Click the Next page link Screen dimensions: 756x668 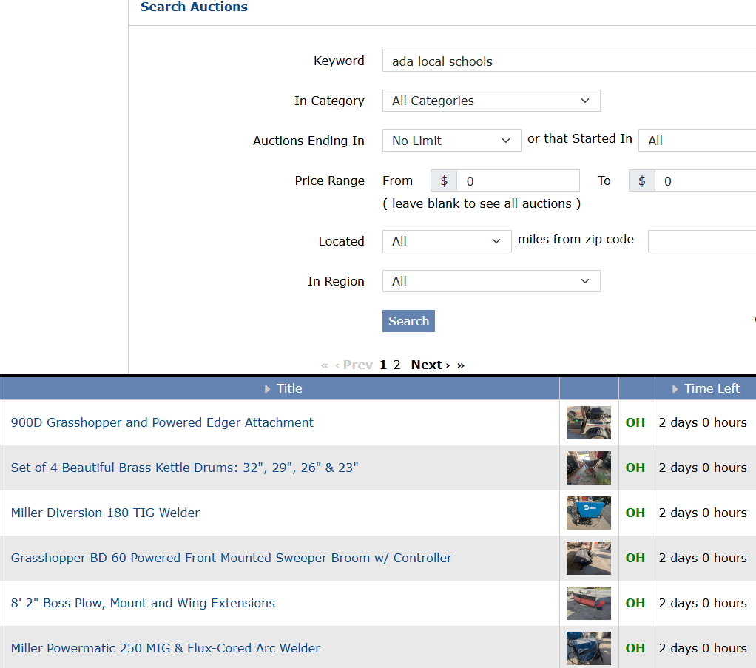point(430,365)
